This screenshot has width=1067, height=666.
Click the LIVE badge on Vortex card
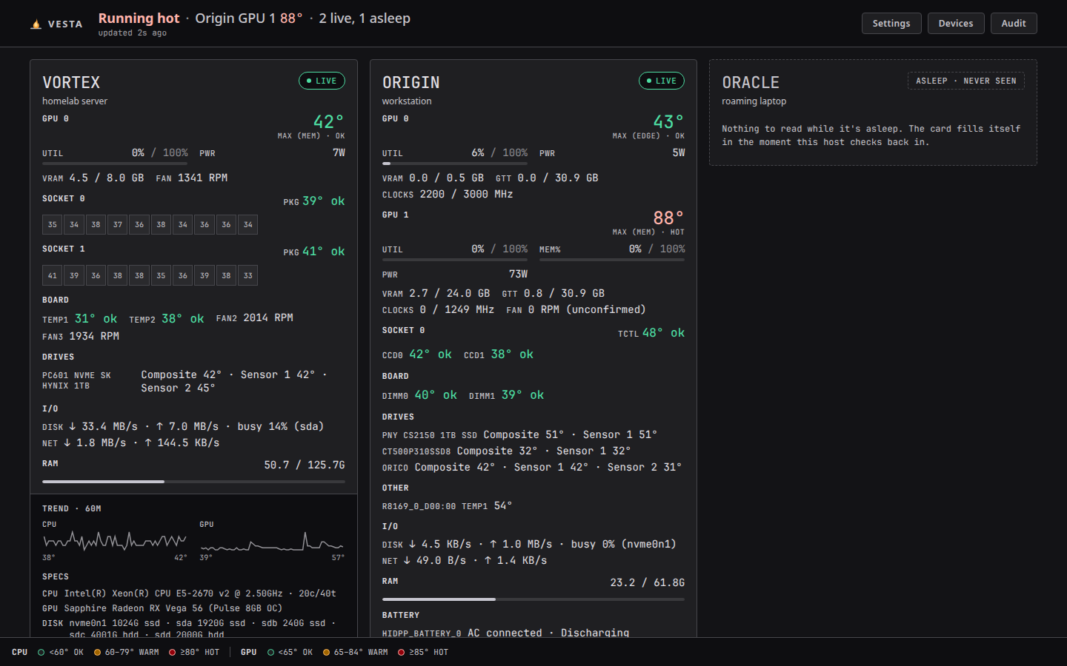point(322,81)
